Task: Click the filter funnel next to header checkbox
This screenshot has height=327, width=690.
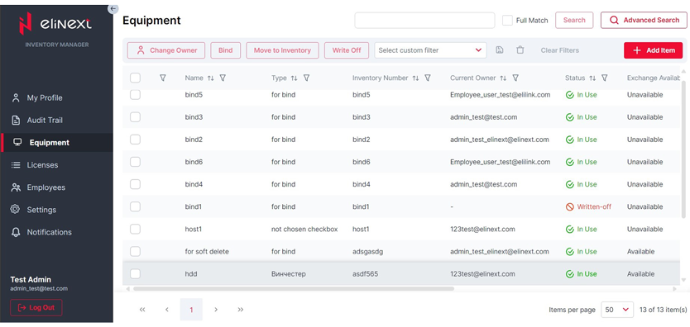Action: 163,78
